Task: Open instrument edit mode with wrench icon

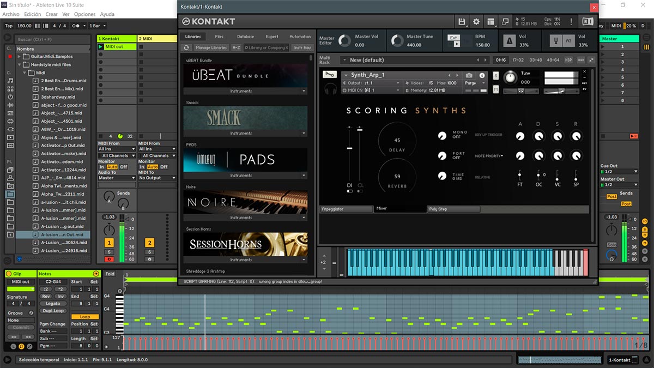Action: 329,75
